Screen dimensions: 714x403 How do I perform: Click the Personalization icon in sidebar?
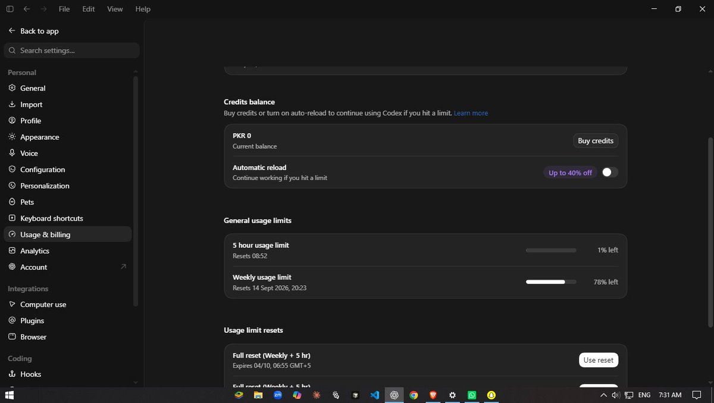point(12,185)
